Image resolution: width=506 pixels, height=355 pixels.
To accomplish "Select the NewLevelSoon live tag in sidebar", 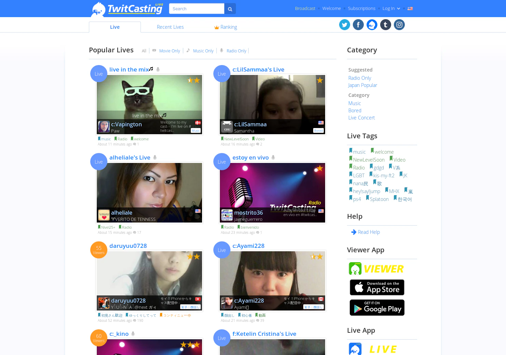I will (369, 160).
